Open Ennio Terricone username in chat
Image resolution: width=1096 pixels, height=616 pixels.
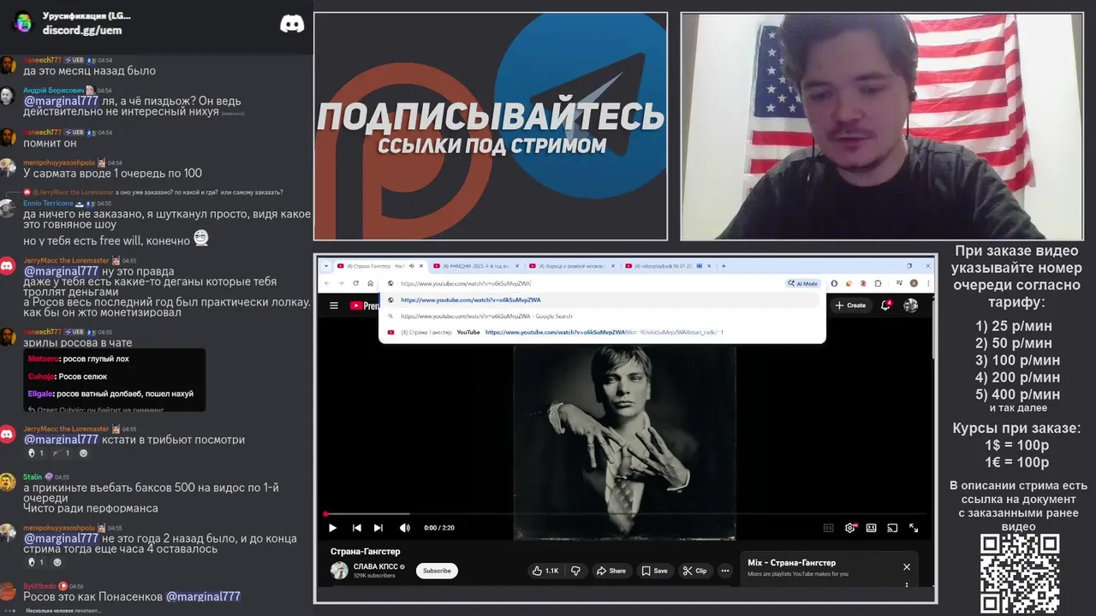[47, 204]
